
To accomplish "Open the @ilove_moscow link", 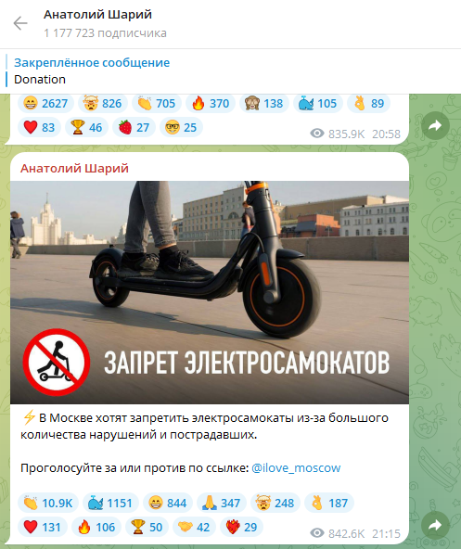I will (296, 468).
